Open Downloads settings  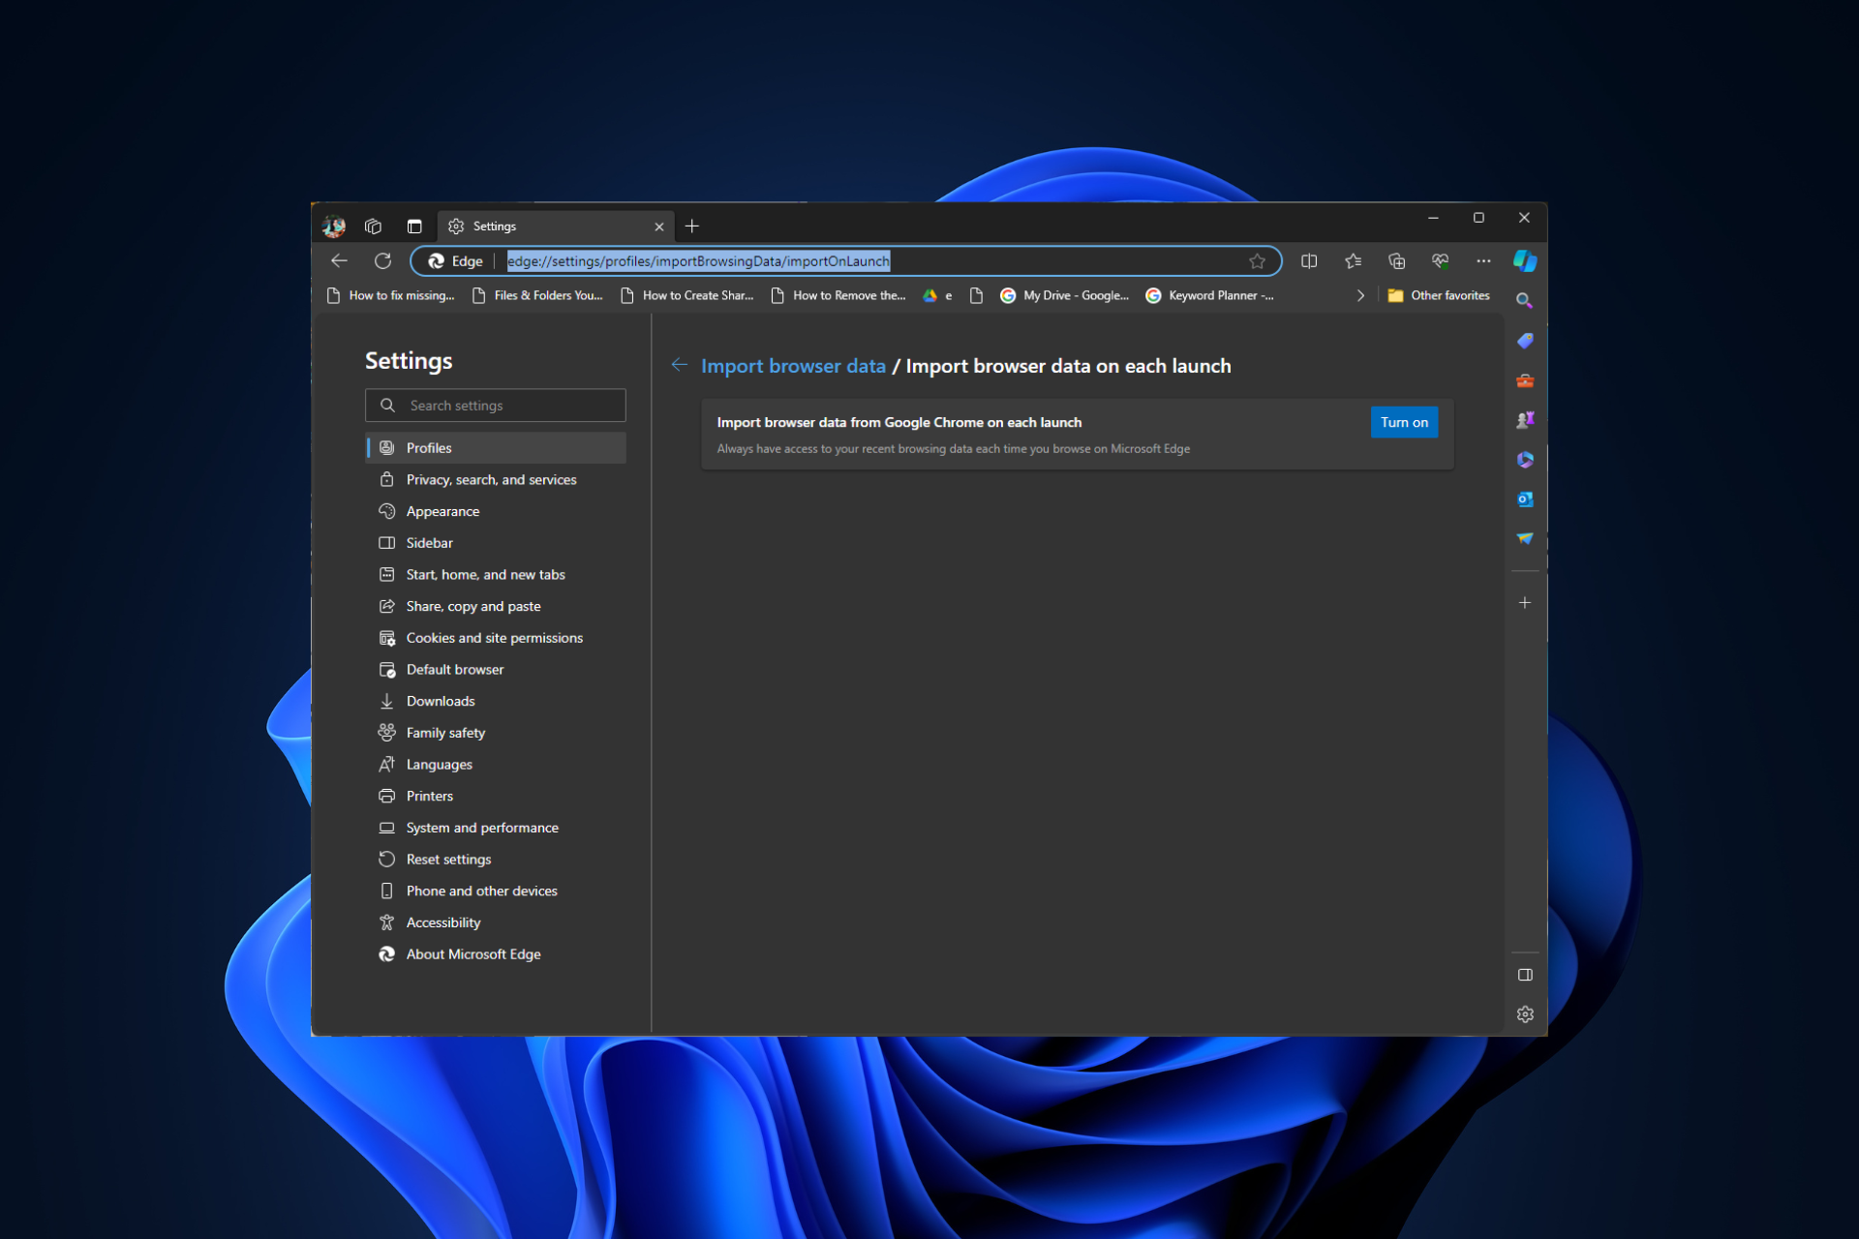pos(496,702)
